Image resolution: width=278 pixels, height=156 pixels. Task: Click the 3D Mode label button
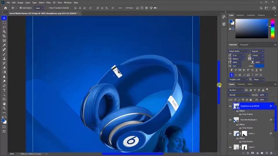pos(129,8)
